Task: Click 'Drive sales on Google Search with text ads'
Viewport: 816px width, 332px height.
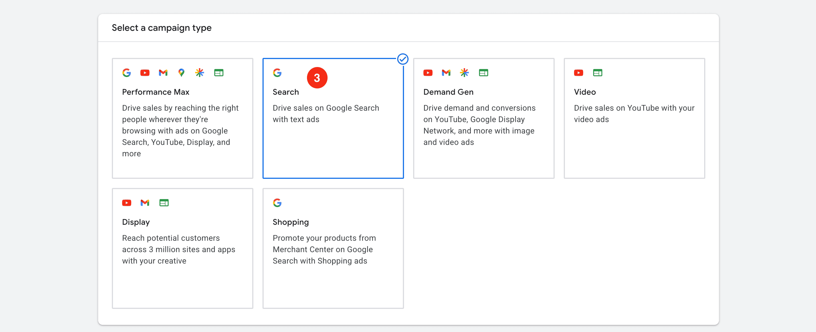Action: pyautogui.click(x=326, y=114)
